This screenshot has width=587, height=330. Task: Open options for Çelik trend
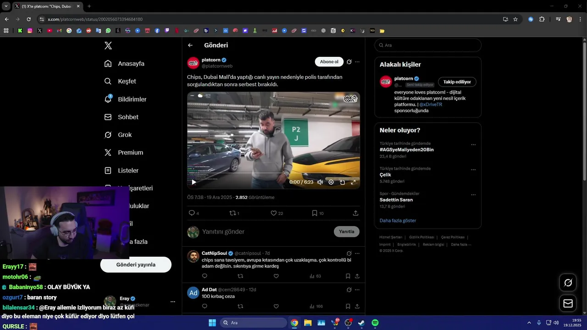click(x=473, y=170)
